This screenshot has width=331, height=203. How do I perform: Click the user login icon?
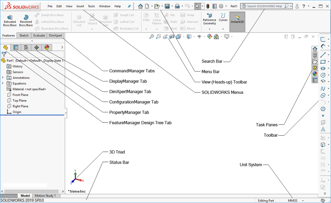[297, 6]
